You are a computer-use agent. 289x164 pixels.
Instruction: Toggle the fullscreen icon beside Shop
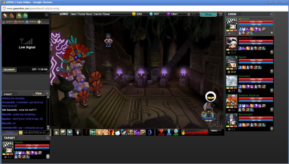221,14
